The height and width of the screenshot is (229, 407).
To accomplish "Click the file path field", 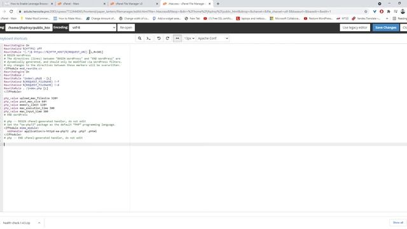I will (29, 27).
